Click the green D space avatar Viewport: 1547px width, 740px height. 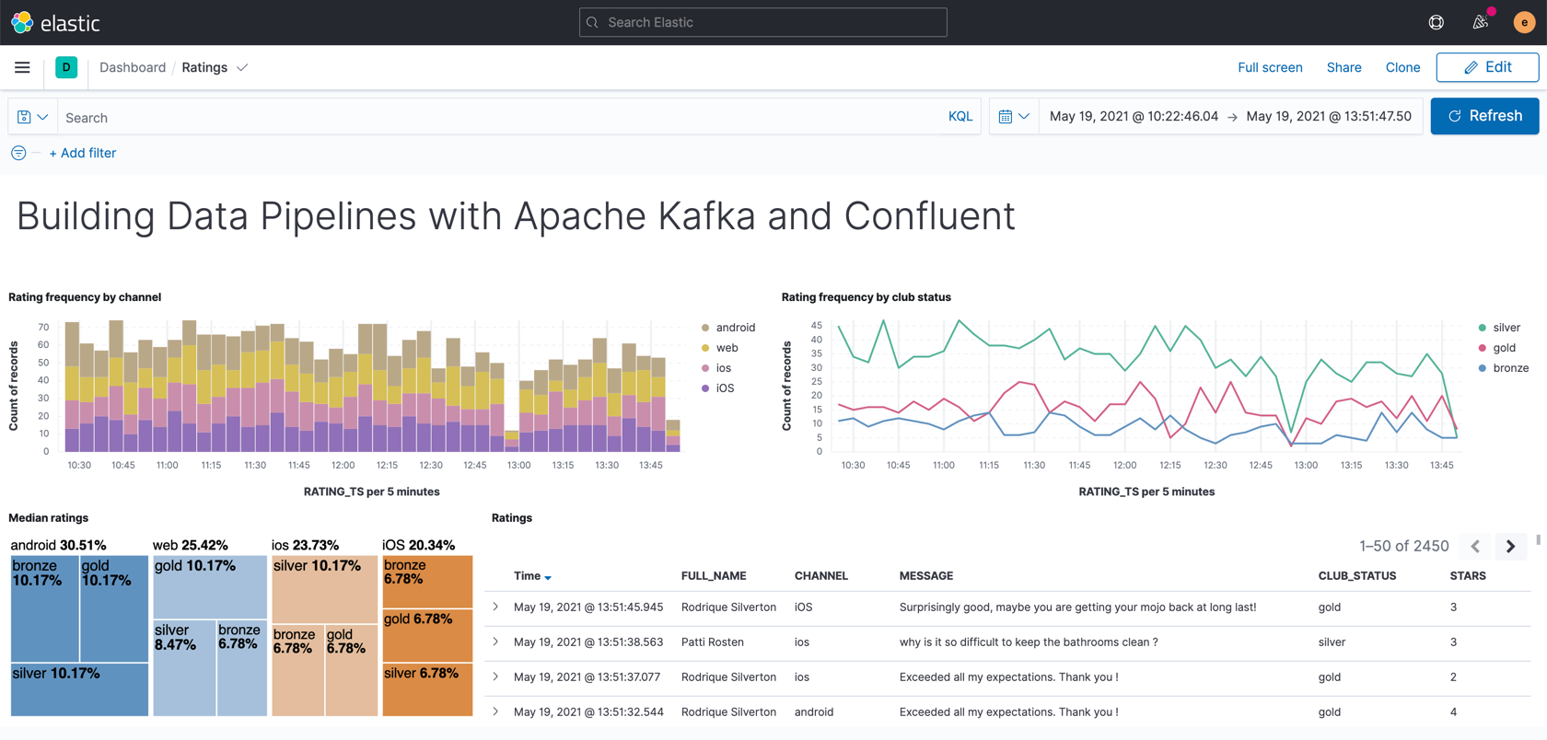(66, 67)
